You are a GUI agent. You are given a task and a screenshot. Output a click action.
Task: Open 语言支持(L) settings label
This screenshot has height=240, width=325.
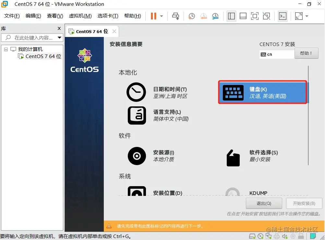[x=167, y=112]
